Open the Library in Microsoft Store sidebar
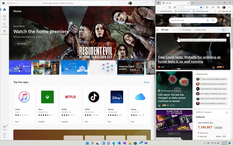 4,128
